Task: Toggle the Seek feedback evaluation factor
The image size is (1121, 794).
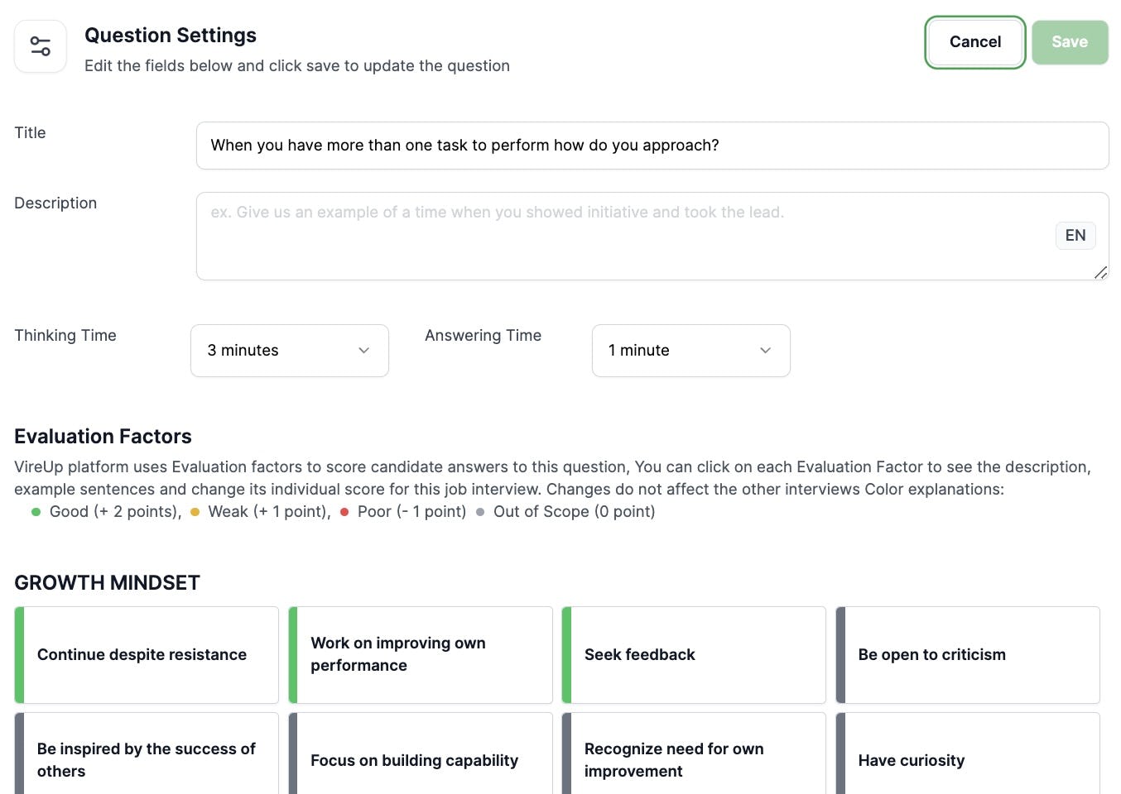Action: click(x=693, y=654)
